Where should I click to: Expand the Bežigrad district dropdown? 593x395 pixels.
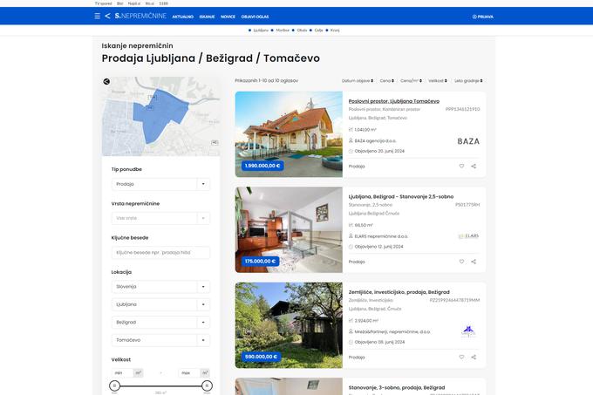160,323
